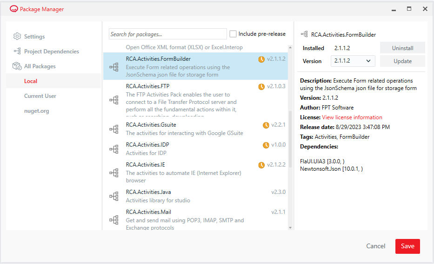Image resolution: width=434 pixels, height=264 pixels.
Task: Maximize the Package Manager window
Action: 409,9
